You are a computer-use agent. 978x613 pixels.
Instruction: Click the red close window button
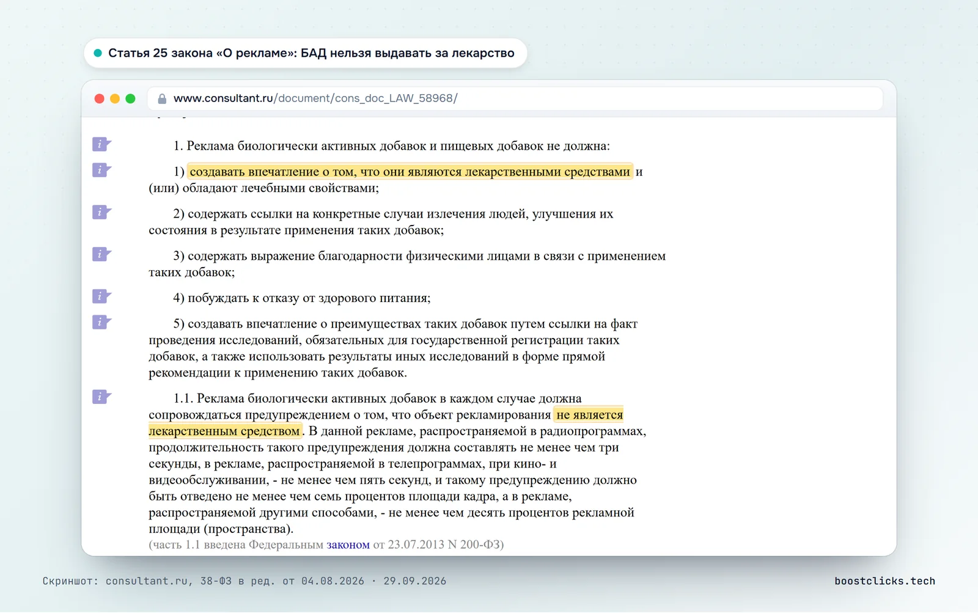pyautogui.click(x=99, y=98)
